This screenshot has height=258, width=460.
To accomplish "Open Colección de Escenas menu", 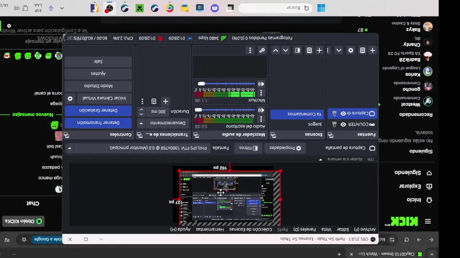I will point(251,229).
